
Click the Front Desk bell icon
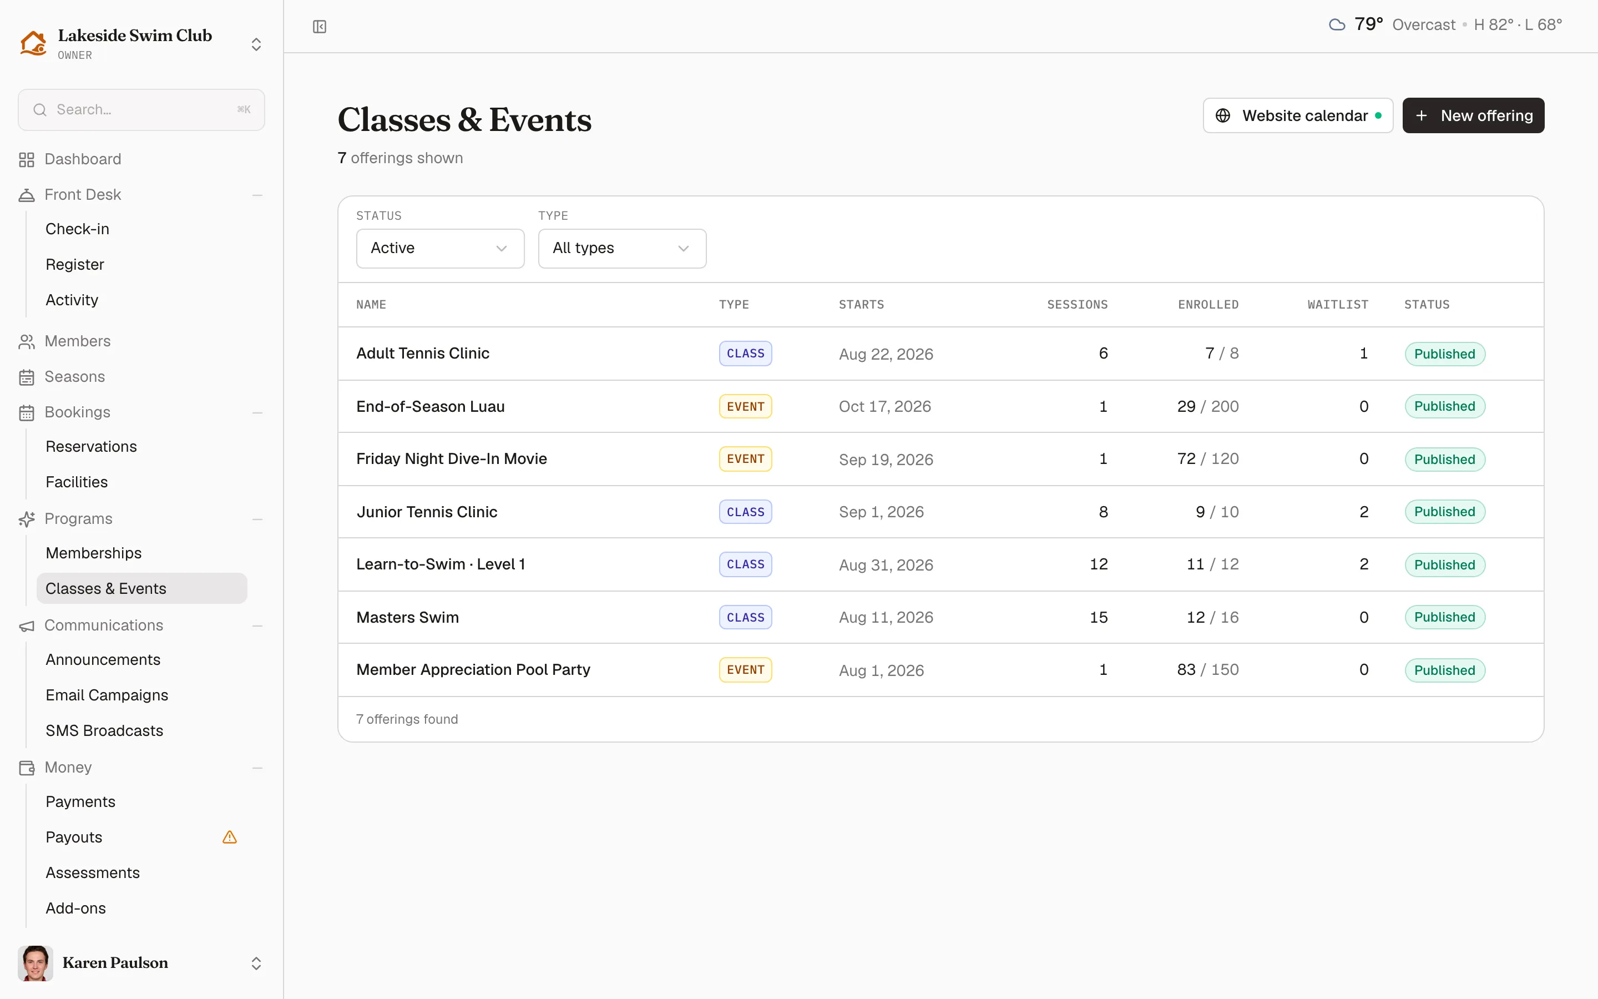27,195
